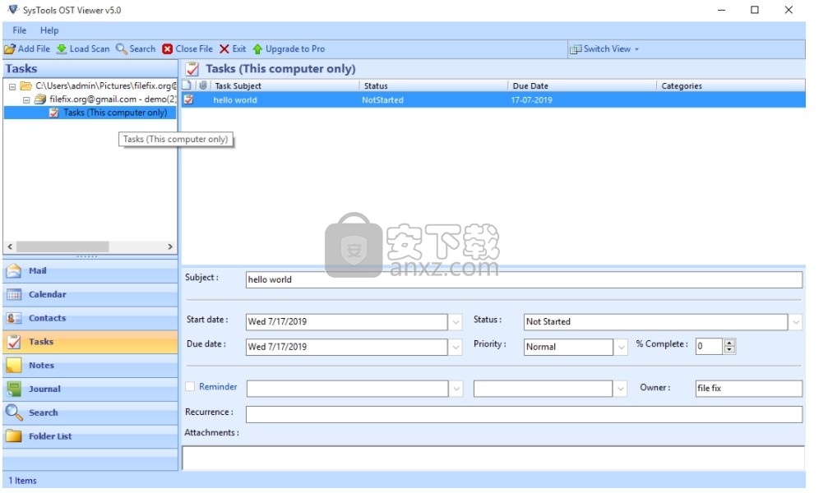Click the Notes section label
This screenshot has height=493, width=828.
click(41, 366)
